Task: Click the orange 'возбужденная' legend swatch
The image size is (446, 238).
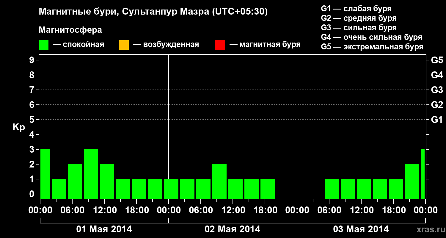Action: click(x=124, y=45)
